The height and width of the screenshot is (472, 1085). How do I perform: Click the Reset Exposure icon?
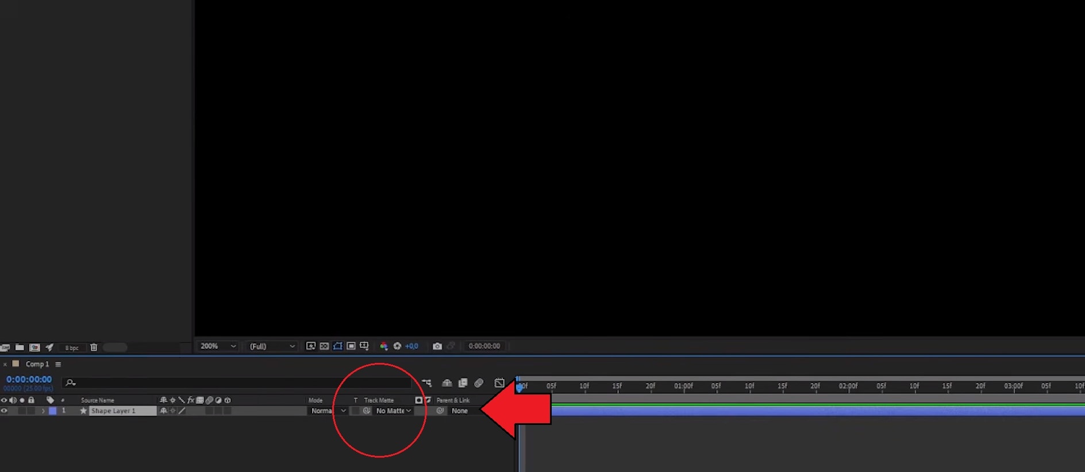(x=397, y=346)
